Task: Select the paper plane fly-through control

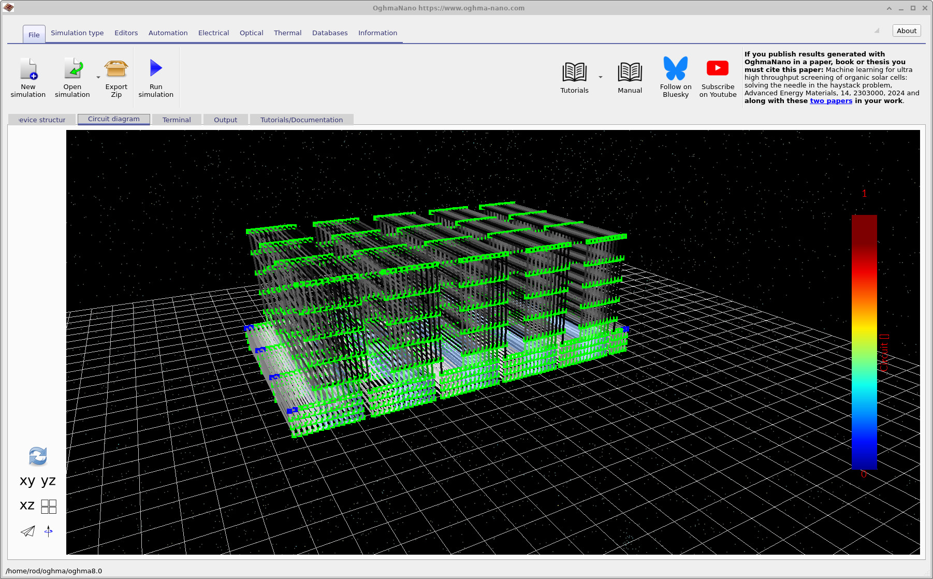Action: [x=27, y=531]
